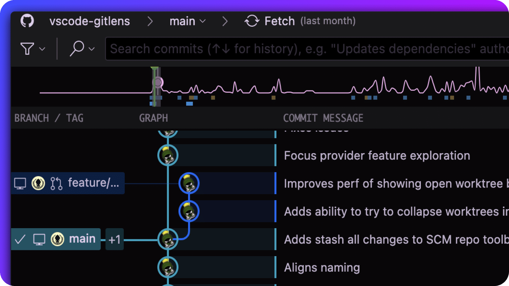Click the pink circle marker on the minimap
The image size is (509, 286).
coord(158,83)
